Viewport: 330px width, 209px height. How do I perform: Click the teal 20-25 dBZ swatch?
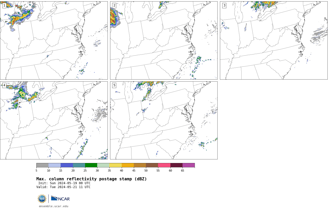pyautogui.click(x=79, y=165)
